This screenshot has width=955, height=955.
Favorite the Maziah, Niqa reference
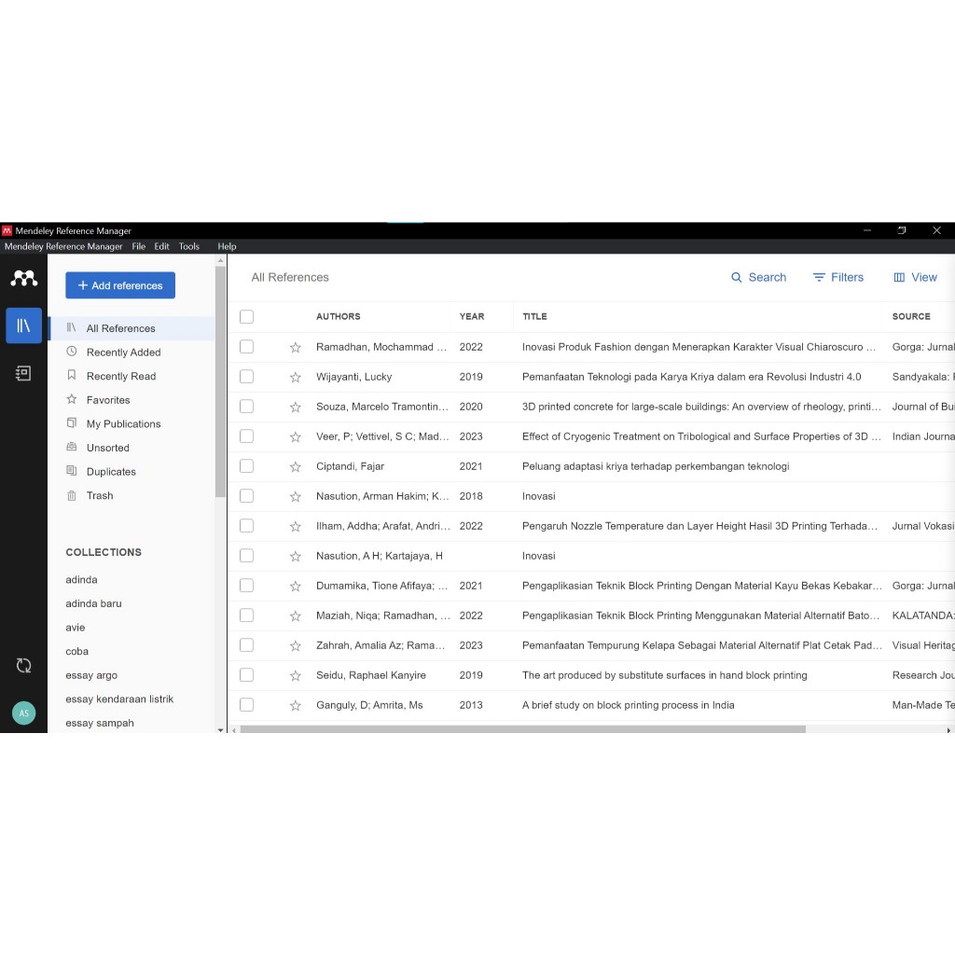click(x=296, y=616)
